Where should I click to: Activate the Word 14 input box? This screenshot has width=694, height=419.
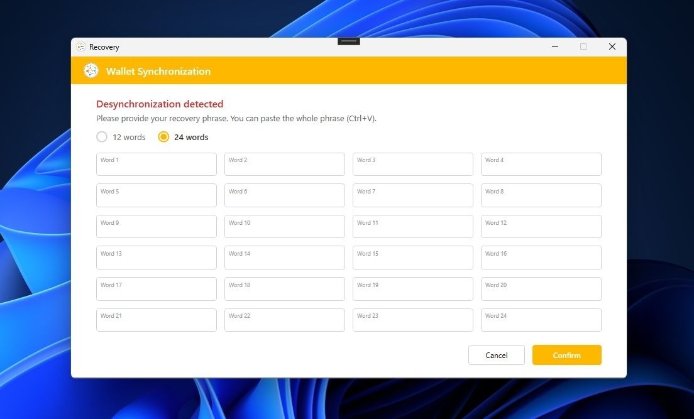pyautogui.click(x=285, y=258)
